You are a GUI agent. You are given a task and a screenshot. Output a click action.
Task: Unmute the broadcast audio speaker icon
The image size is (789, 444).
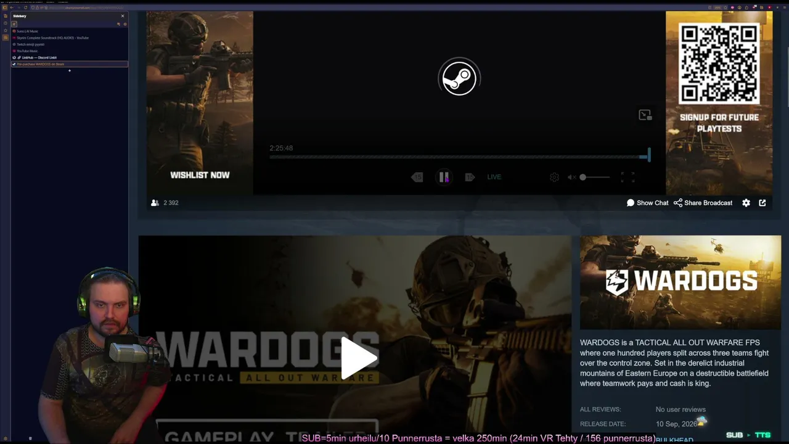[x=571, y=177]
